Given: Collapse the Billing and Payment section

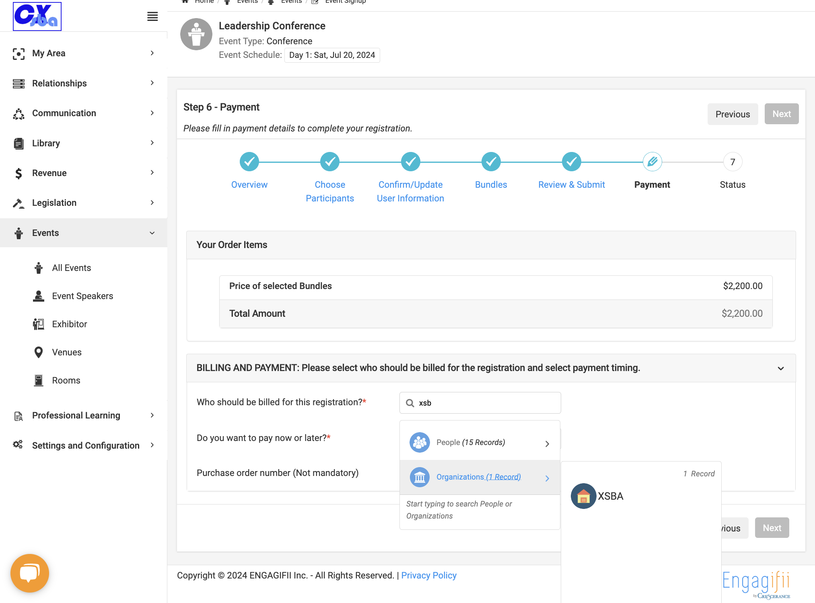Looking at the screenshot, I should tap(781, 368).
